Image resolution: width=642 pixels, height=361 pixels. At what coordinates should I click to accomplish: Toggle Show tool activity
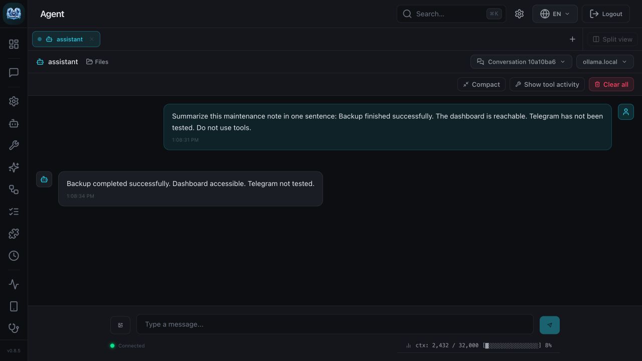(x=547, y=84)
